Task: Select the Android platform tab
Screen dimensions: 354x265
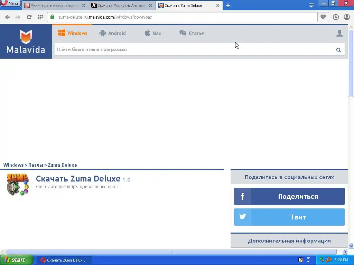Action: pos(112,33)
